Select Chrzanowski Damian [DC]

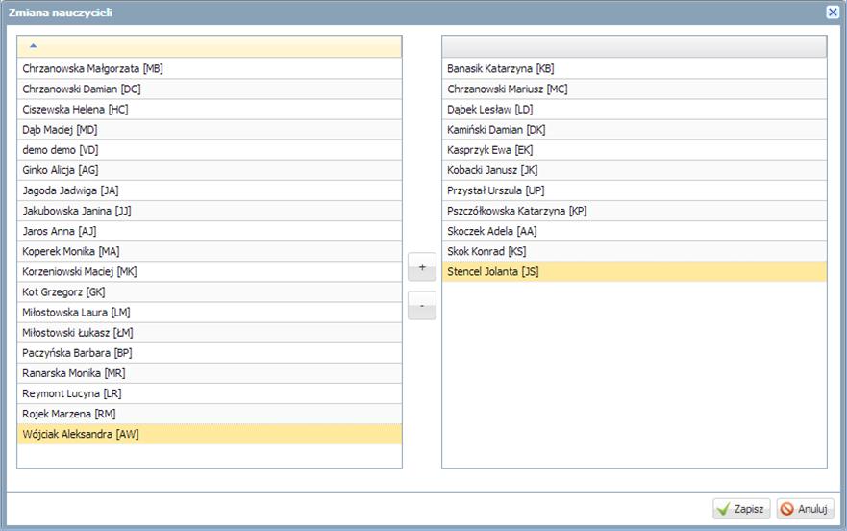210,89
